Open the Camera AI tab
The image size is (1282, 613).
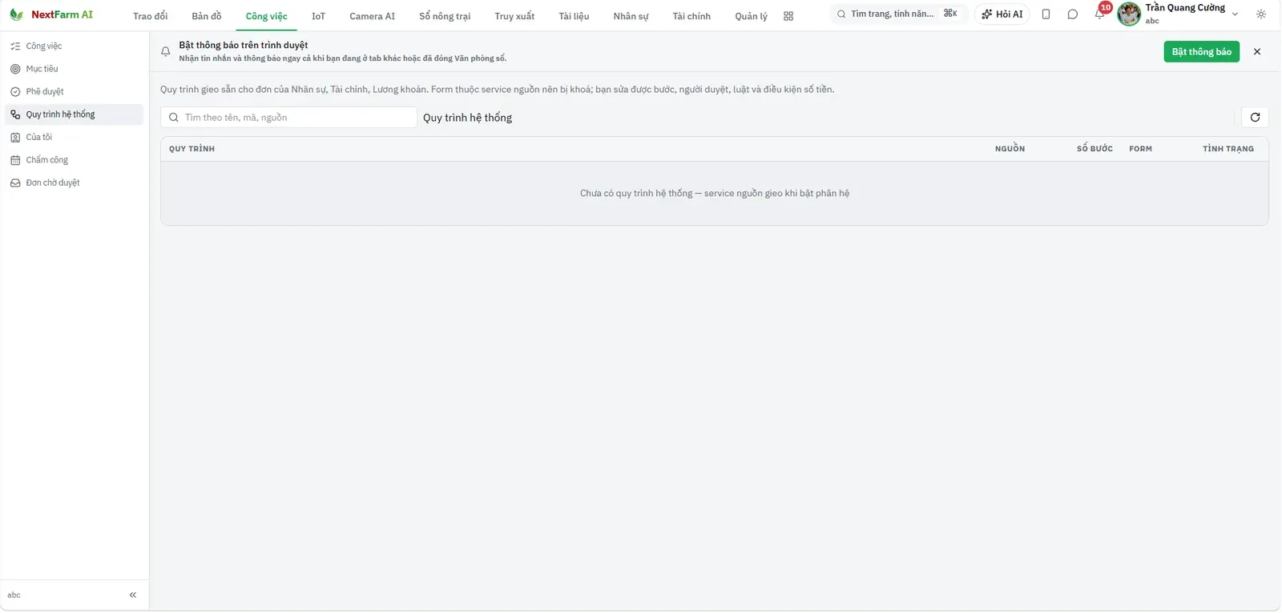(372, 16)
